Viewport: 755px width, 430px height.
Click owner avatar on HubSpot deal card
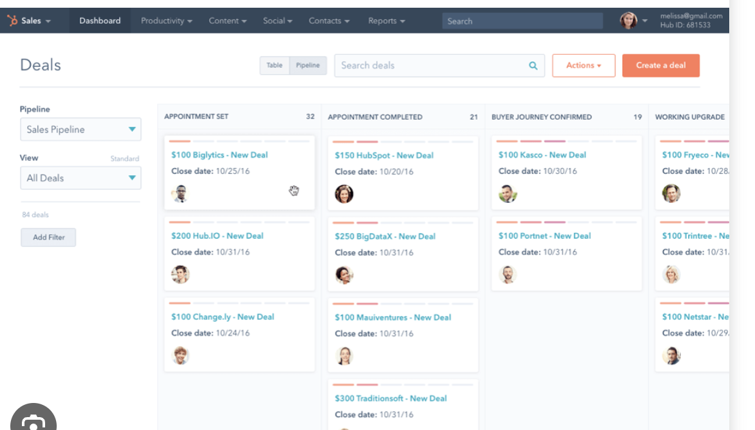point(344,194)
